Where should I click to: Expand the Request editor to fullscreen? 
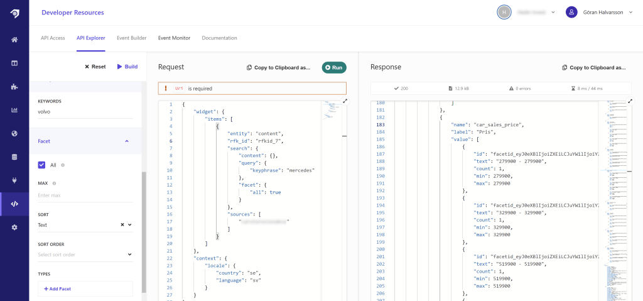tap(345, 101)
